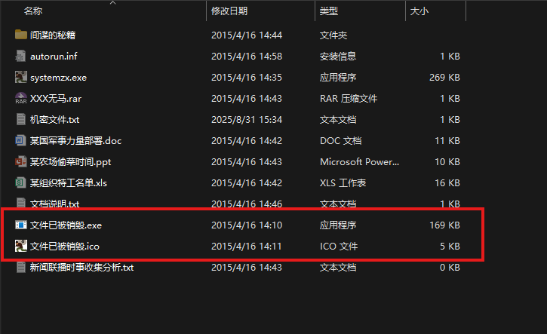Click type 安装信息 in autorun.inf row
Viewport: 547px width, 334px height.
click(x=338, y=56)
